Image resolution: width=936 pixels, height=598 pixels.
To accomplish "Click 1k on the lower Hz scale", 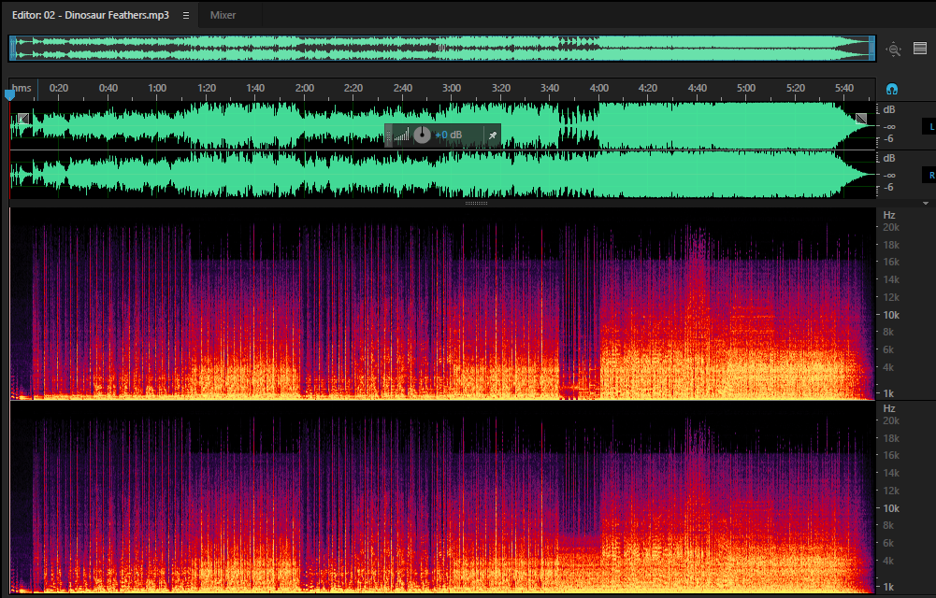I will point(888,587).
